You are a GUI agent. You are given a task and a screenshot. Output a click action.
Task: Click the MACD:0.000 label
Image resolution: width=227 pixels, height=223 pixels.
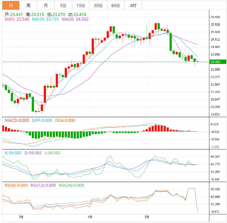point(17,120)
